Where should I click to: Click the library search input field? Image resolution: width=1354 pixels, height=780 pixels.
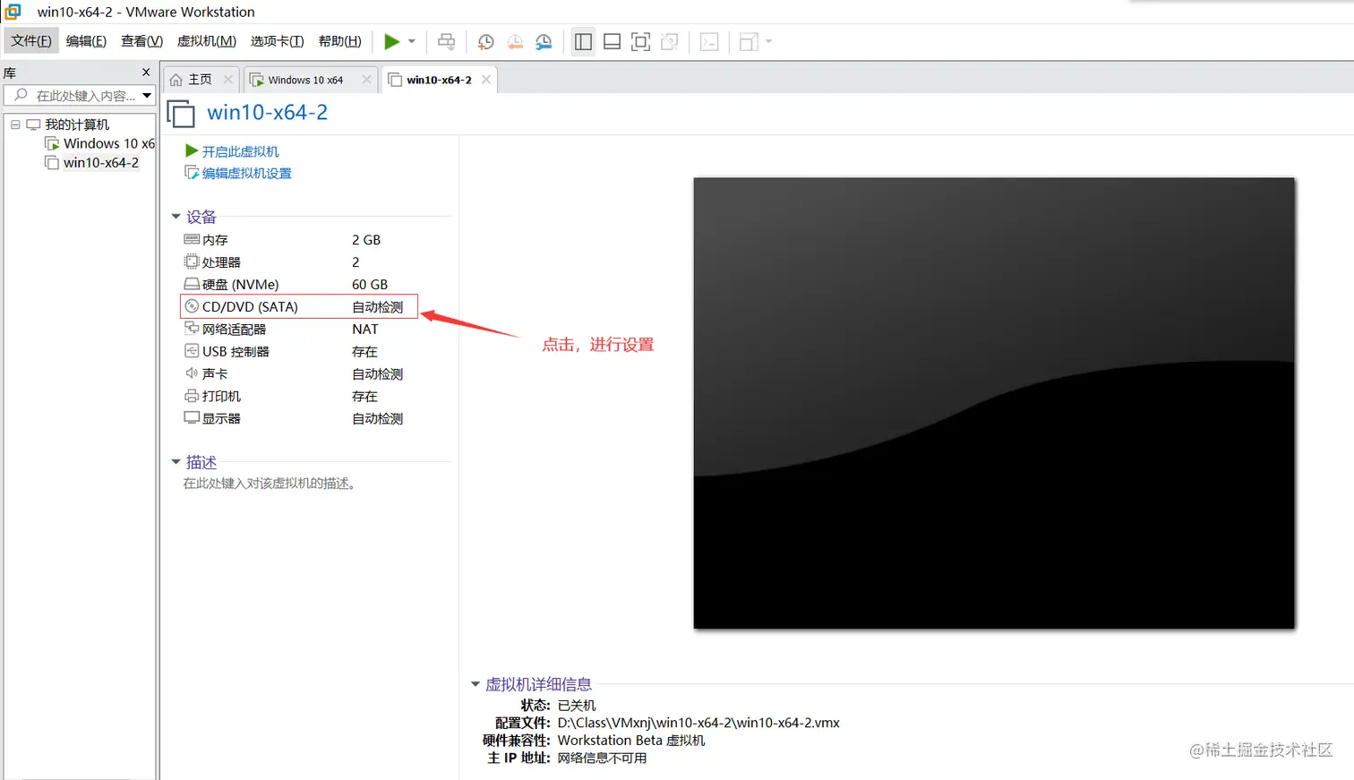coord(79,96)
